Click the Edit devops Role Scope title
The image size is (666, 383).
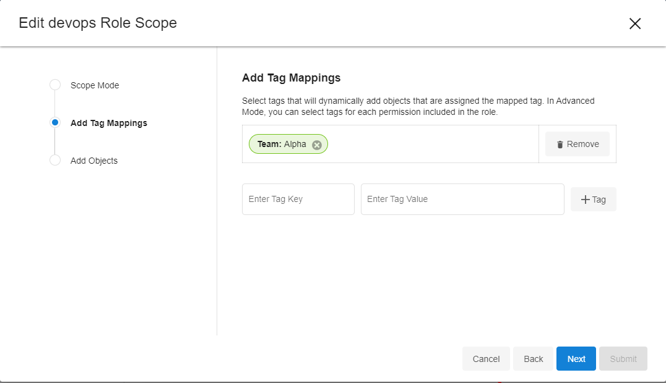(98, 23)
